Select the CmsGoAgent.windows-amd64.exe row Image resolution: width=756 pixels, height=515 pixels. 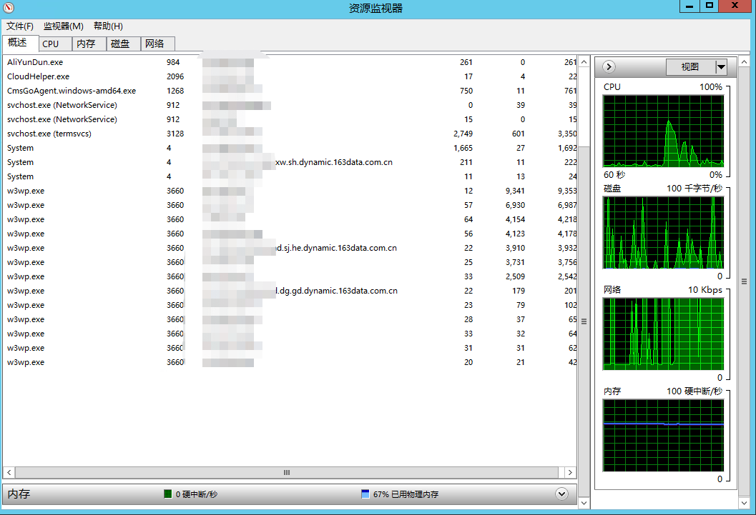click(290, 91)
